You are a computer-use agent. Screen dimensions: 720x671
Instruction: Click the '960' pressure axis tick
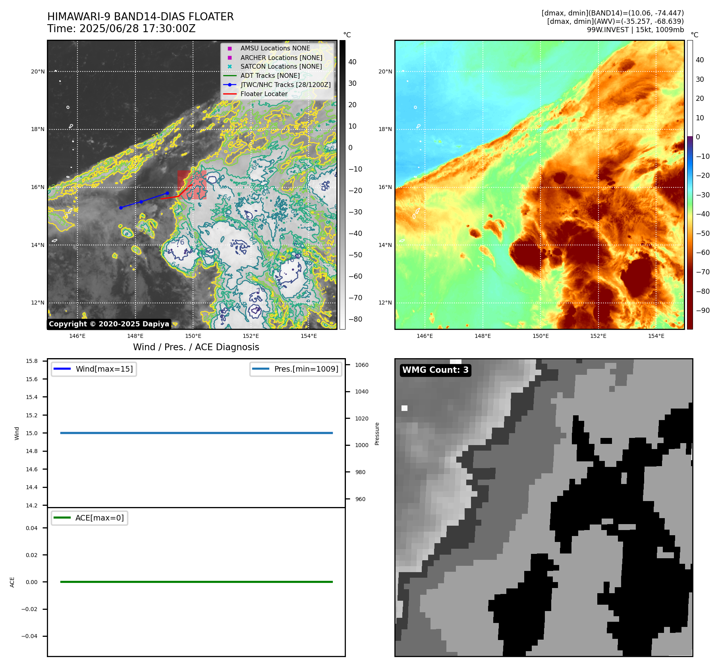[x=361, y=499]
